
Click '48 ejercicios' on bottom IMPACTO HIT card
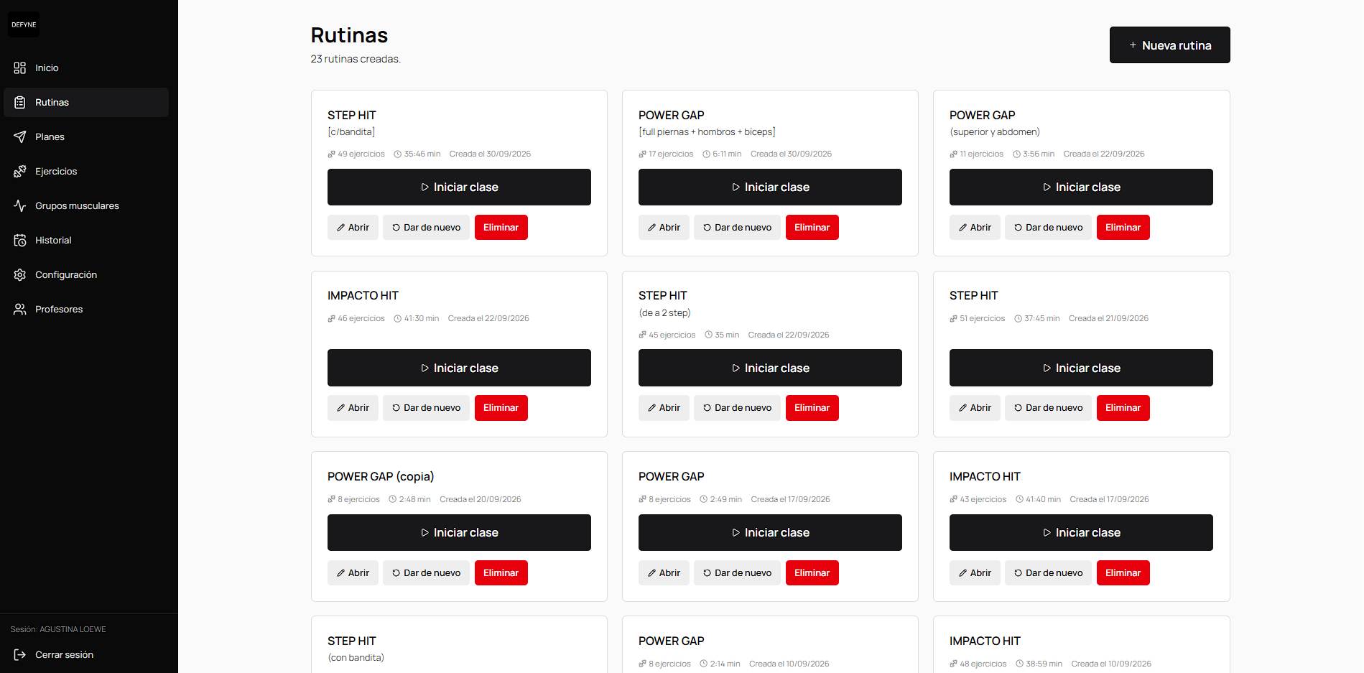[x=983, y=664]
